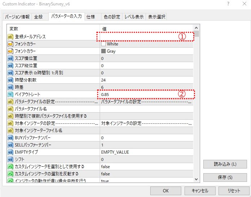
Task: Click the ab icon beside 登録メールアドレス
Action: click(10, 37)
